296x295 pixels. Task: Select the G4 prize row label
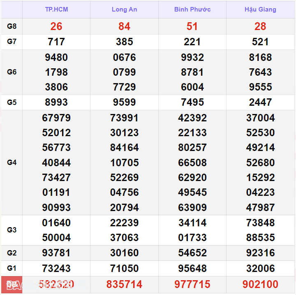pos(12,163)
